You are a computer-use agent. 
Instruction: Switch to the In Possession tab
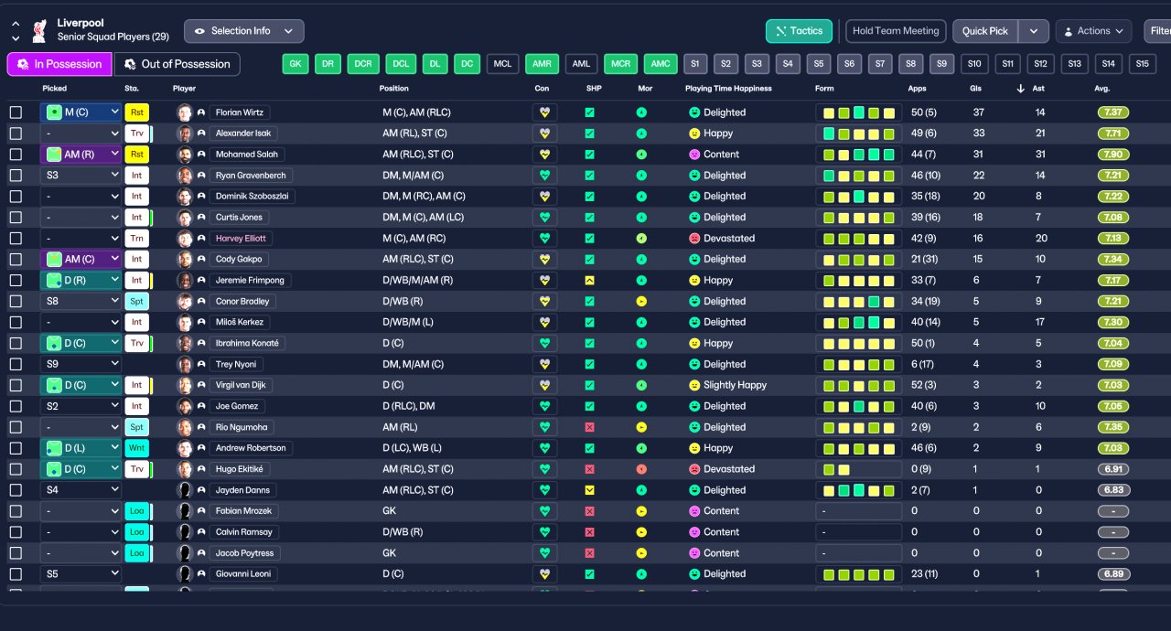pos(59,64)
